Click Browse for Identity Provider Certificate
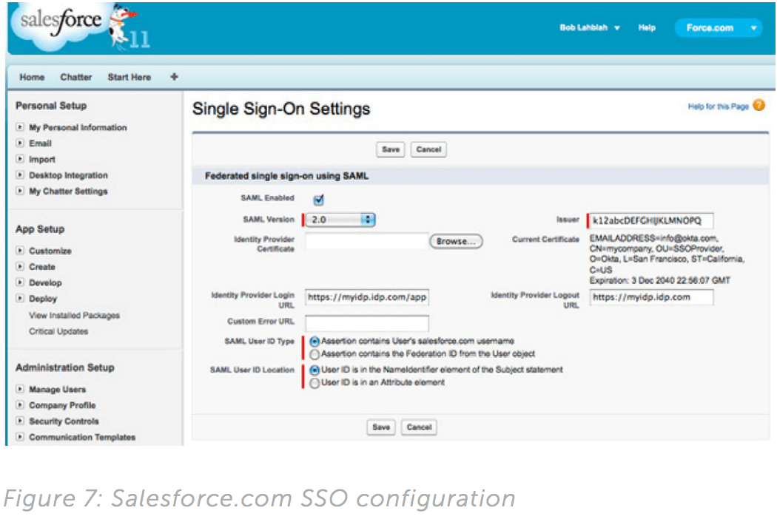 [x=456, y=241]
